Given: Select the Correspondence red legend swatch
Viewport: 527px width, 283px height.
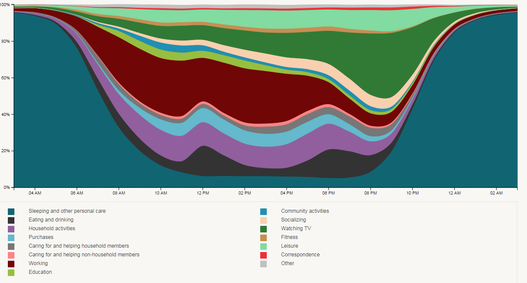Looking at the screenshot, I should (263, 255).
